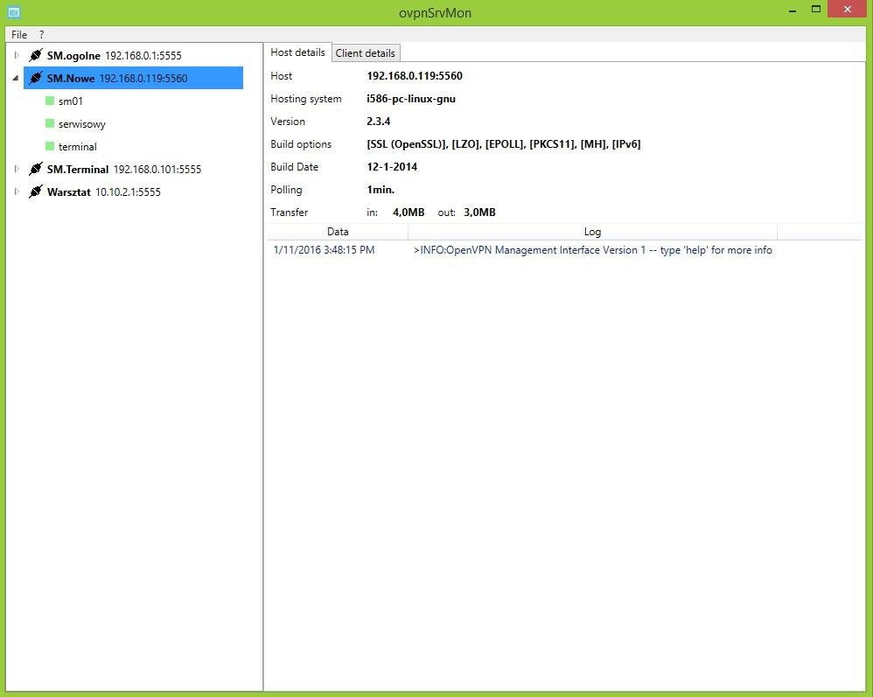Click the green status square of sm01

[50, 101]
